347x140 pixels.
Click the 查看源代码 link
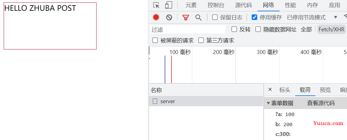321,103
